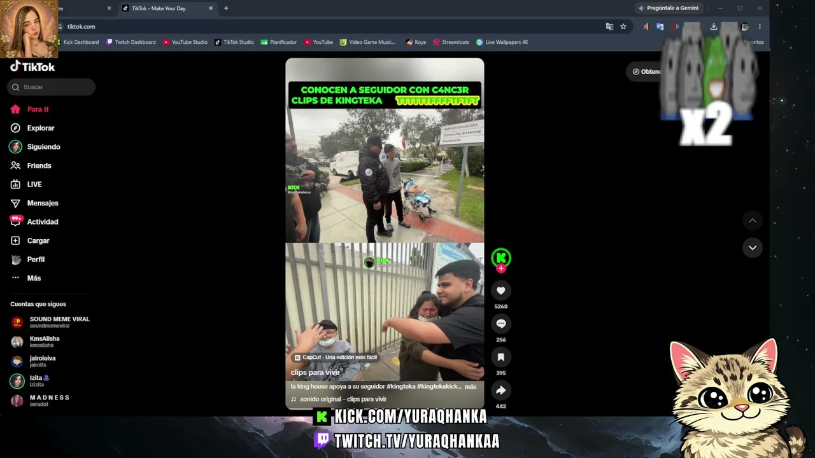Open the Video Game Music bookmark
Viewport: 815px width, 458px height.
368,42
